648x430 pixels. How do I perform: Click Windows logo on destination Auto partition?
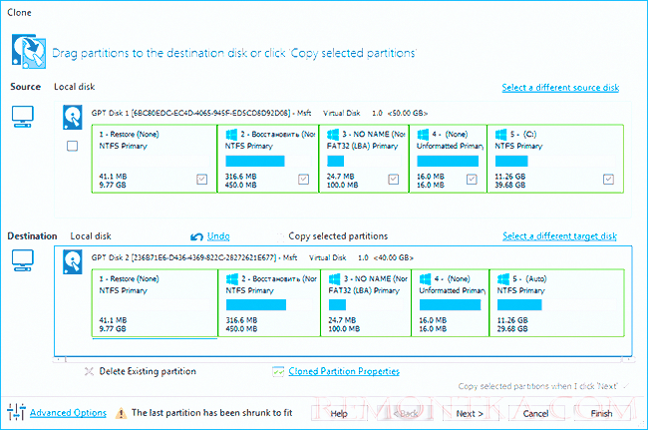503,278
